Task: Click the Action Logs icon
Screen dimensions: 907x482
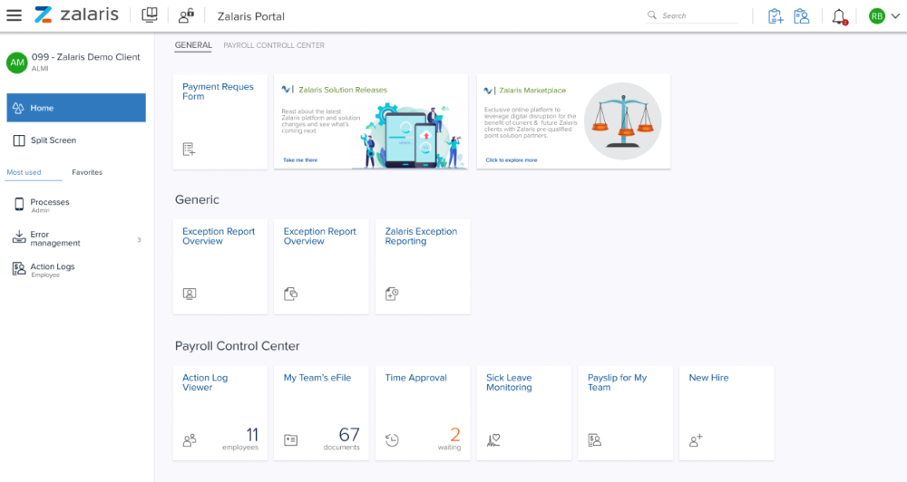Action: click(19, 269)
